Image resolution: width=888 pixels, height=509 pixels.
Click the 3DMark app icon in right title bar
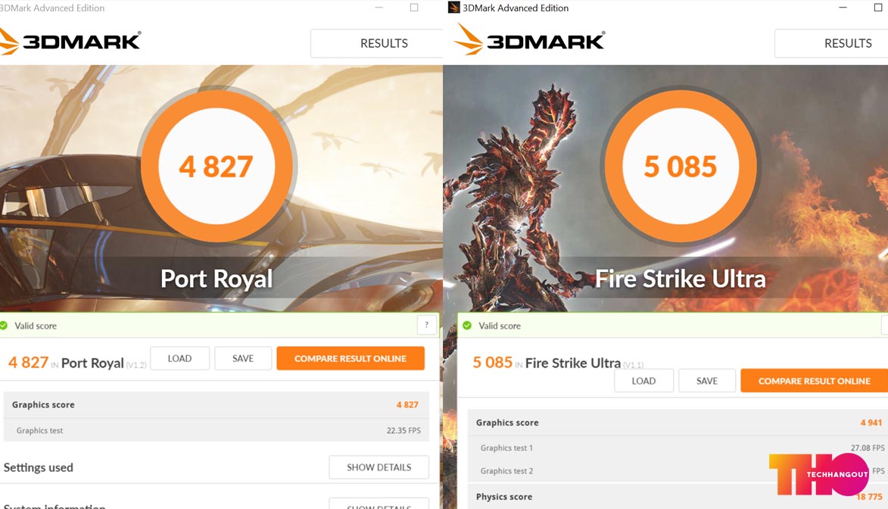point(453,8)
